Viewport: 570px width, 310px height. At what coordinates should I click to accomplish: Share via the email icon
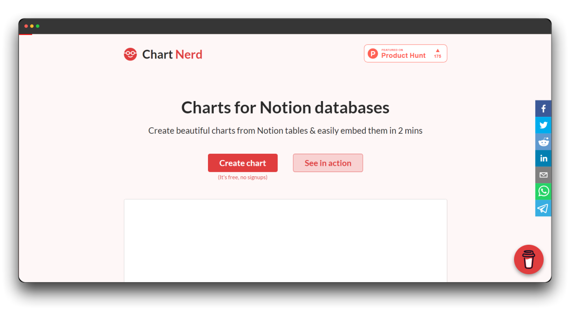pos(543,175)
